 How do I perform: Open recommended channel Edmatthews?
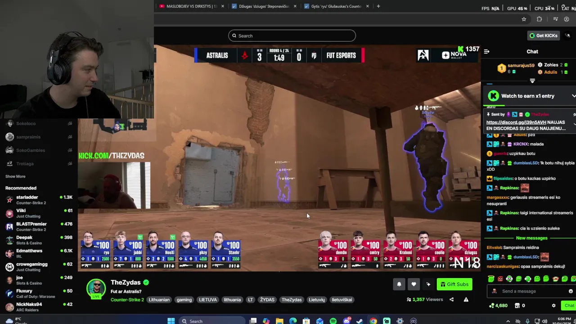40,253
